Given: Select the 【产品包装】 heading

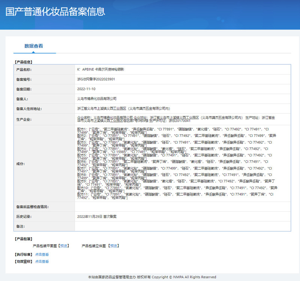Looking at the screenshot, I should 24,239.
